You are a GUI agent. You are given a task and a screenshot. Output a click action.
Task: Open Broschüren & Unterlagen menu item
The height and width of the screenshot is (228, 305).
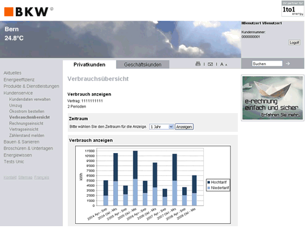(28, 148)
